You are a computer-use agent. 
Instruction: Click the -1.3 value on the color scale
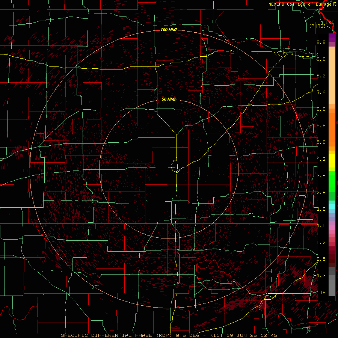tap(320, 276)
